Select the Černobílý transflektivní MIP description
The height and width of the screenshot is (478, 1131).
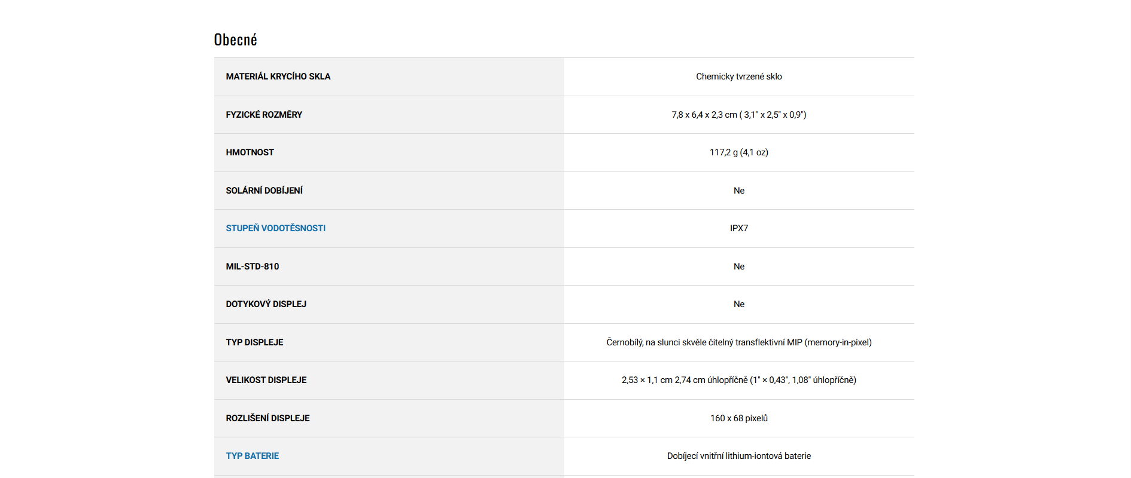tap(738, 342)
